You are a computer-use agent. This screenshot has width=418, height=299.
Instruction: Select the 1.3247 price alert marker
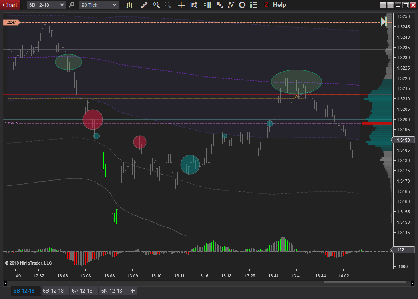[11, 22]
